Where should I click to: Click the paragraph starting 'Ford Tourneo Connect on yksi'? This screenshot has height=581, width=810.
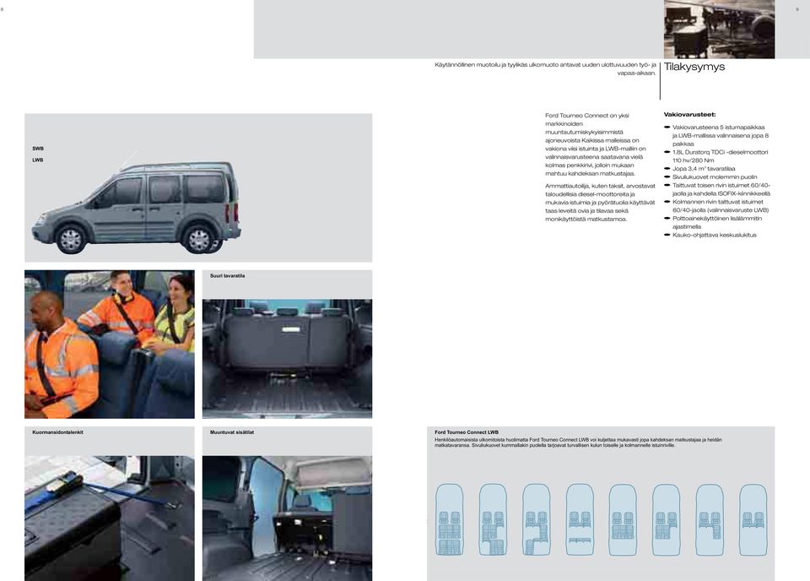[x=596, y=144]
